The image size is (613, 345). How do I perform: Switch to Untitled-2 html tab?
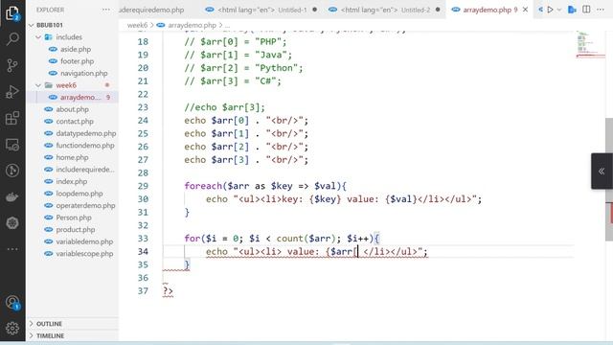click(385, 10)
